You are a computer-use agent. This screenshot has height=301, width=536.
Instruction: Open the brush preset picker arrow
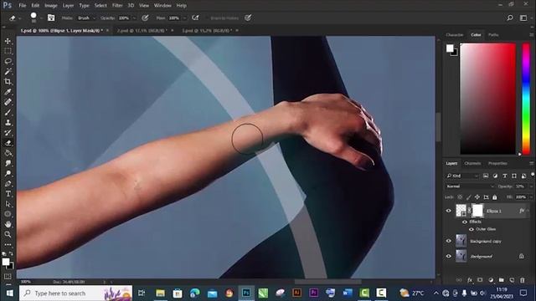pyautogui.click(x=41, y=18)
